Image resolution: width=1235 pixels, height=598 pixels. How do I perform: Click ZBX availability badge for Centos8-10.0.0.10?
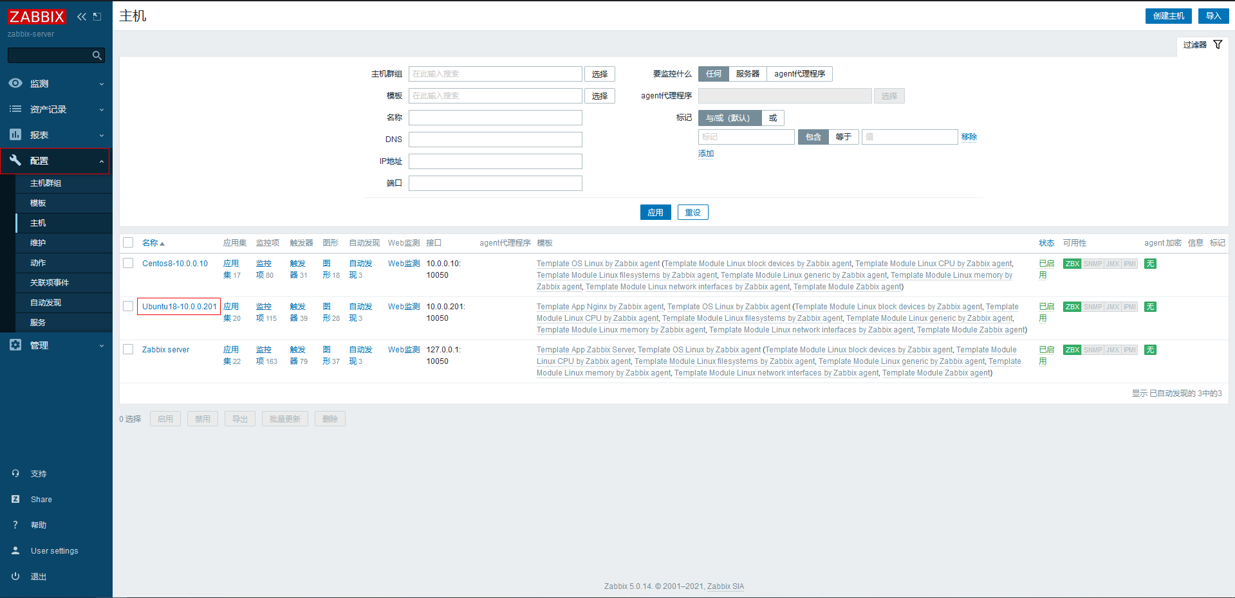click(x=1072, y=264)
